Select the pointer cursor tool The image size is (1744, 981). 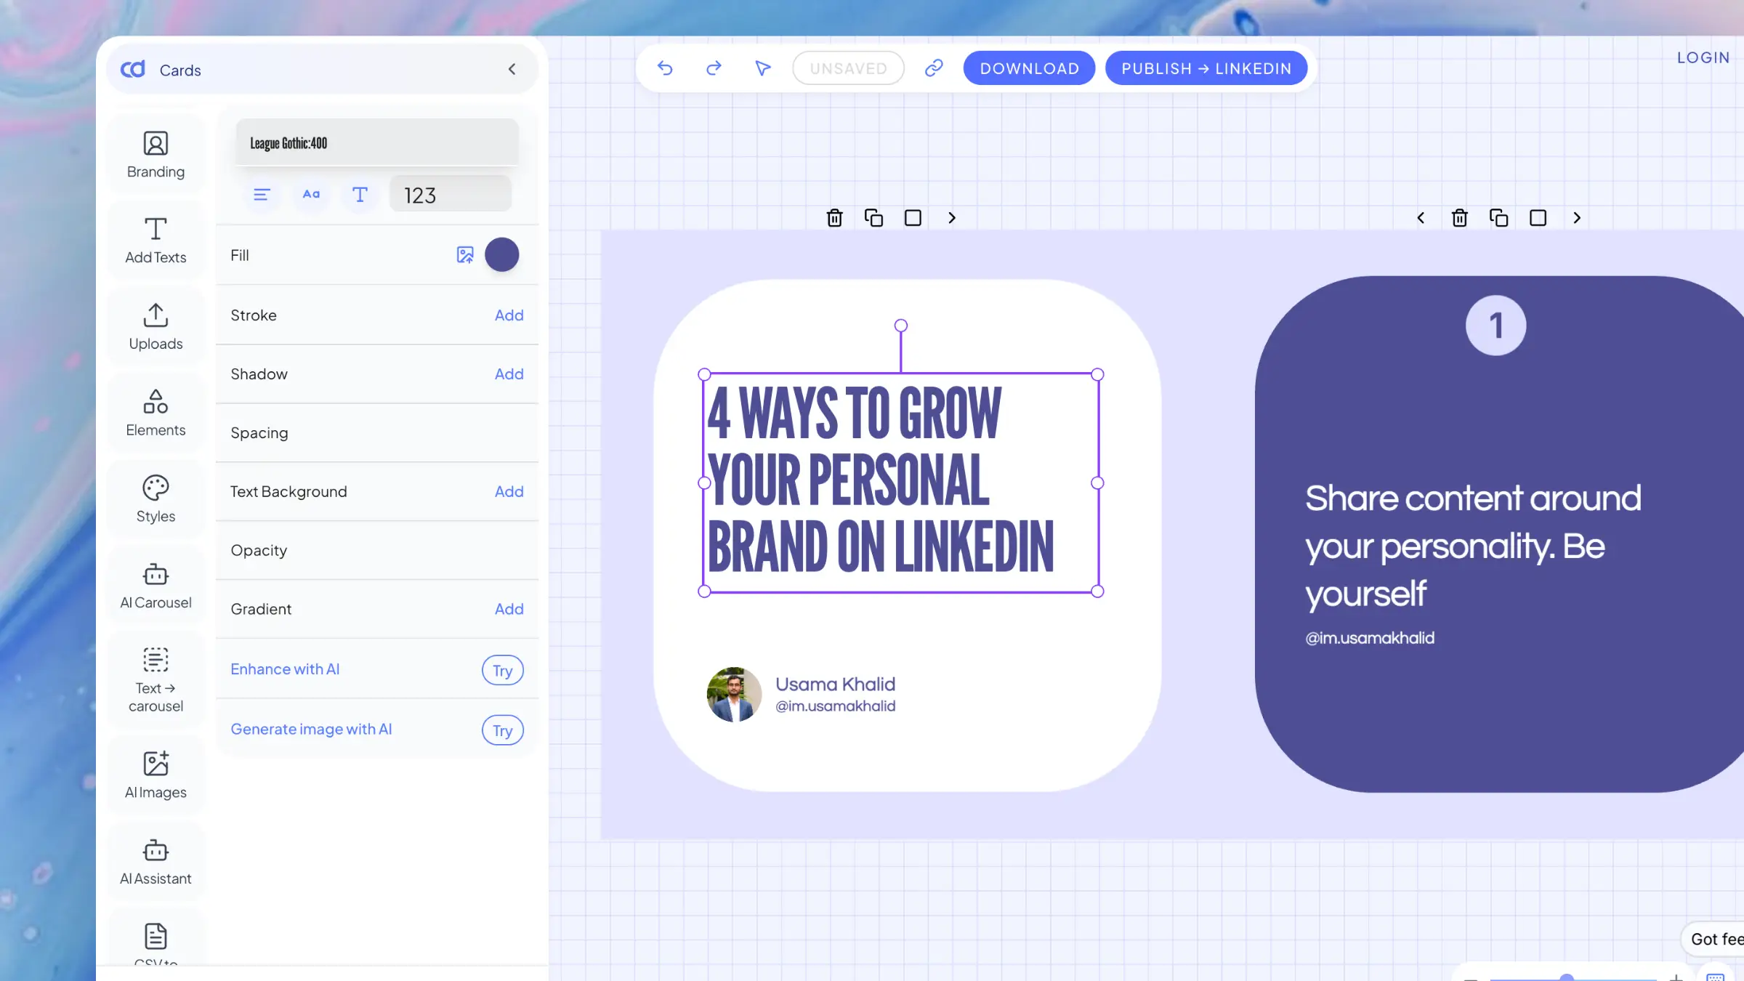[762, 68]
